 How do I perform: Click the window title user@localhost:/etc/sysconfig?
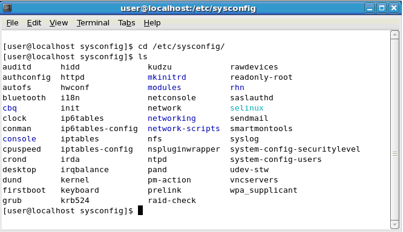[x=188, y=8]
